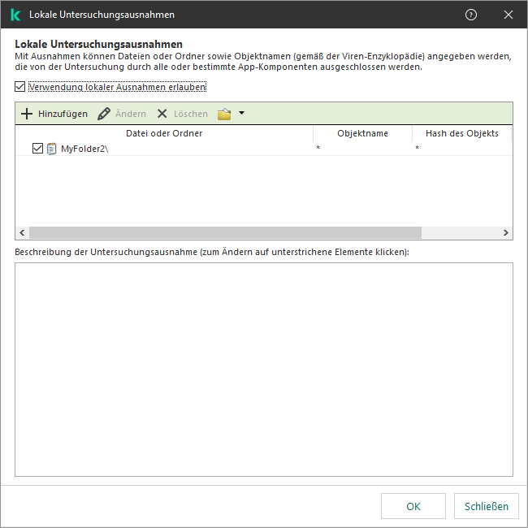Click the scrollbar left arrow
Viewport: 528px width, 528px height.
click(22, 233)
